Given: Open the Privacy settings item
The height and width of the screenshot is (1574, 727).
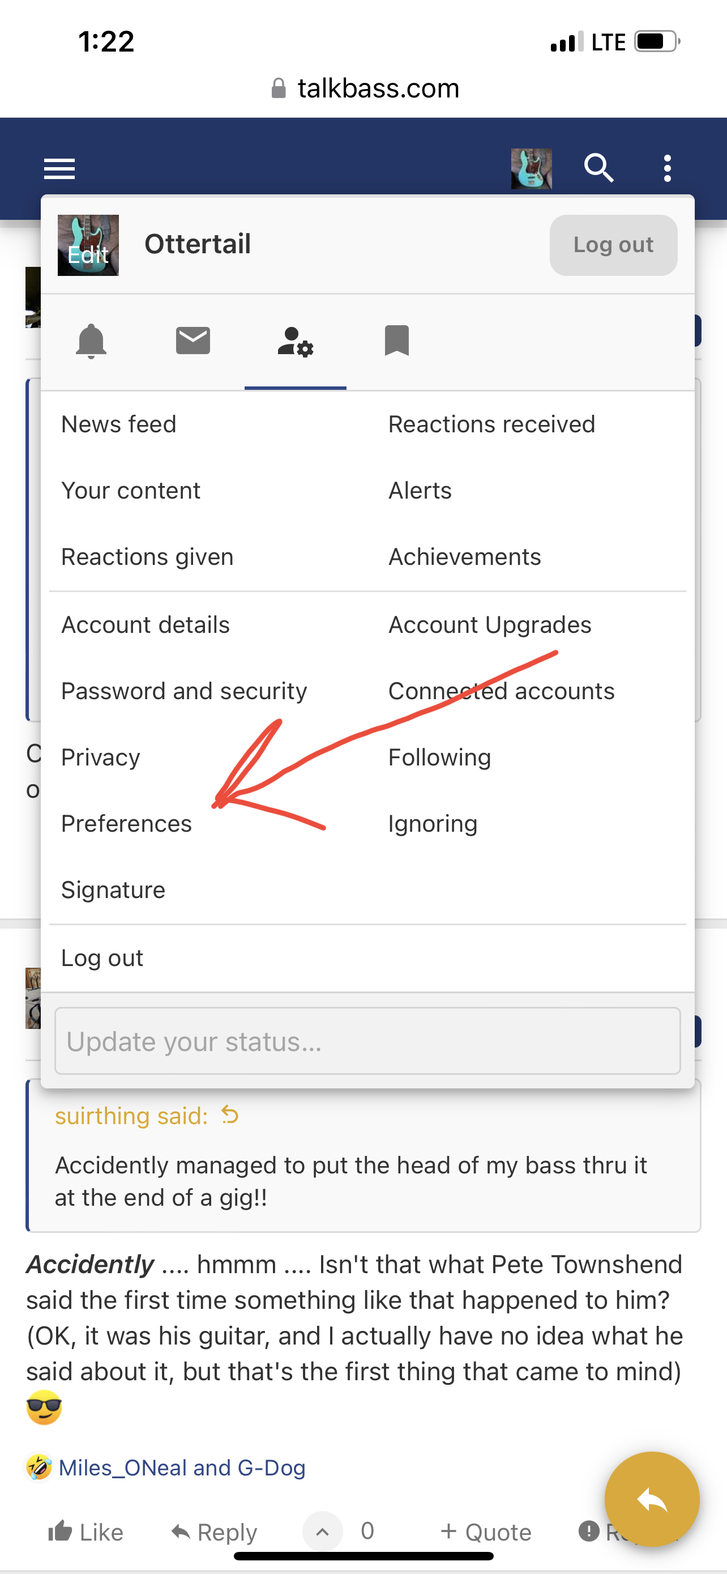Looking at the screenshot, I should 101,758.
